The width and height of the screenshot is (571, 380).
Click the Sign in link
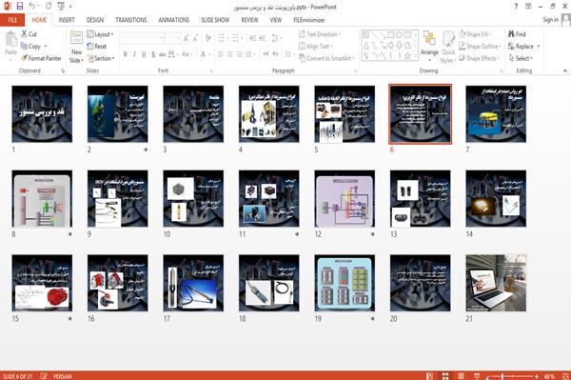click(550, 20)
